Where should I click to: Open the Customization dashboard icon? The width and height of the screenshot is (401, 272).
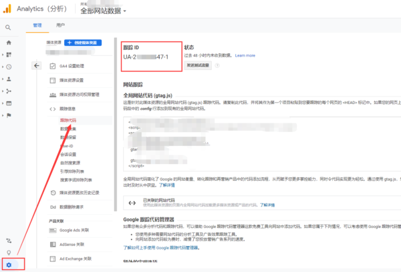[x=9, y=55]
